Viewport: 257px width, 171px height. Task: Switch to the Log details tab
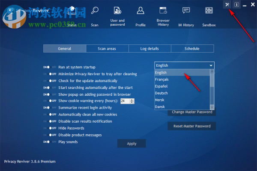coord(149,49)
